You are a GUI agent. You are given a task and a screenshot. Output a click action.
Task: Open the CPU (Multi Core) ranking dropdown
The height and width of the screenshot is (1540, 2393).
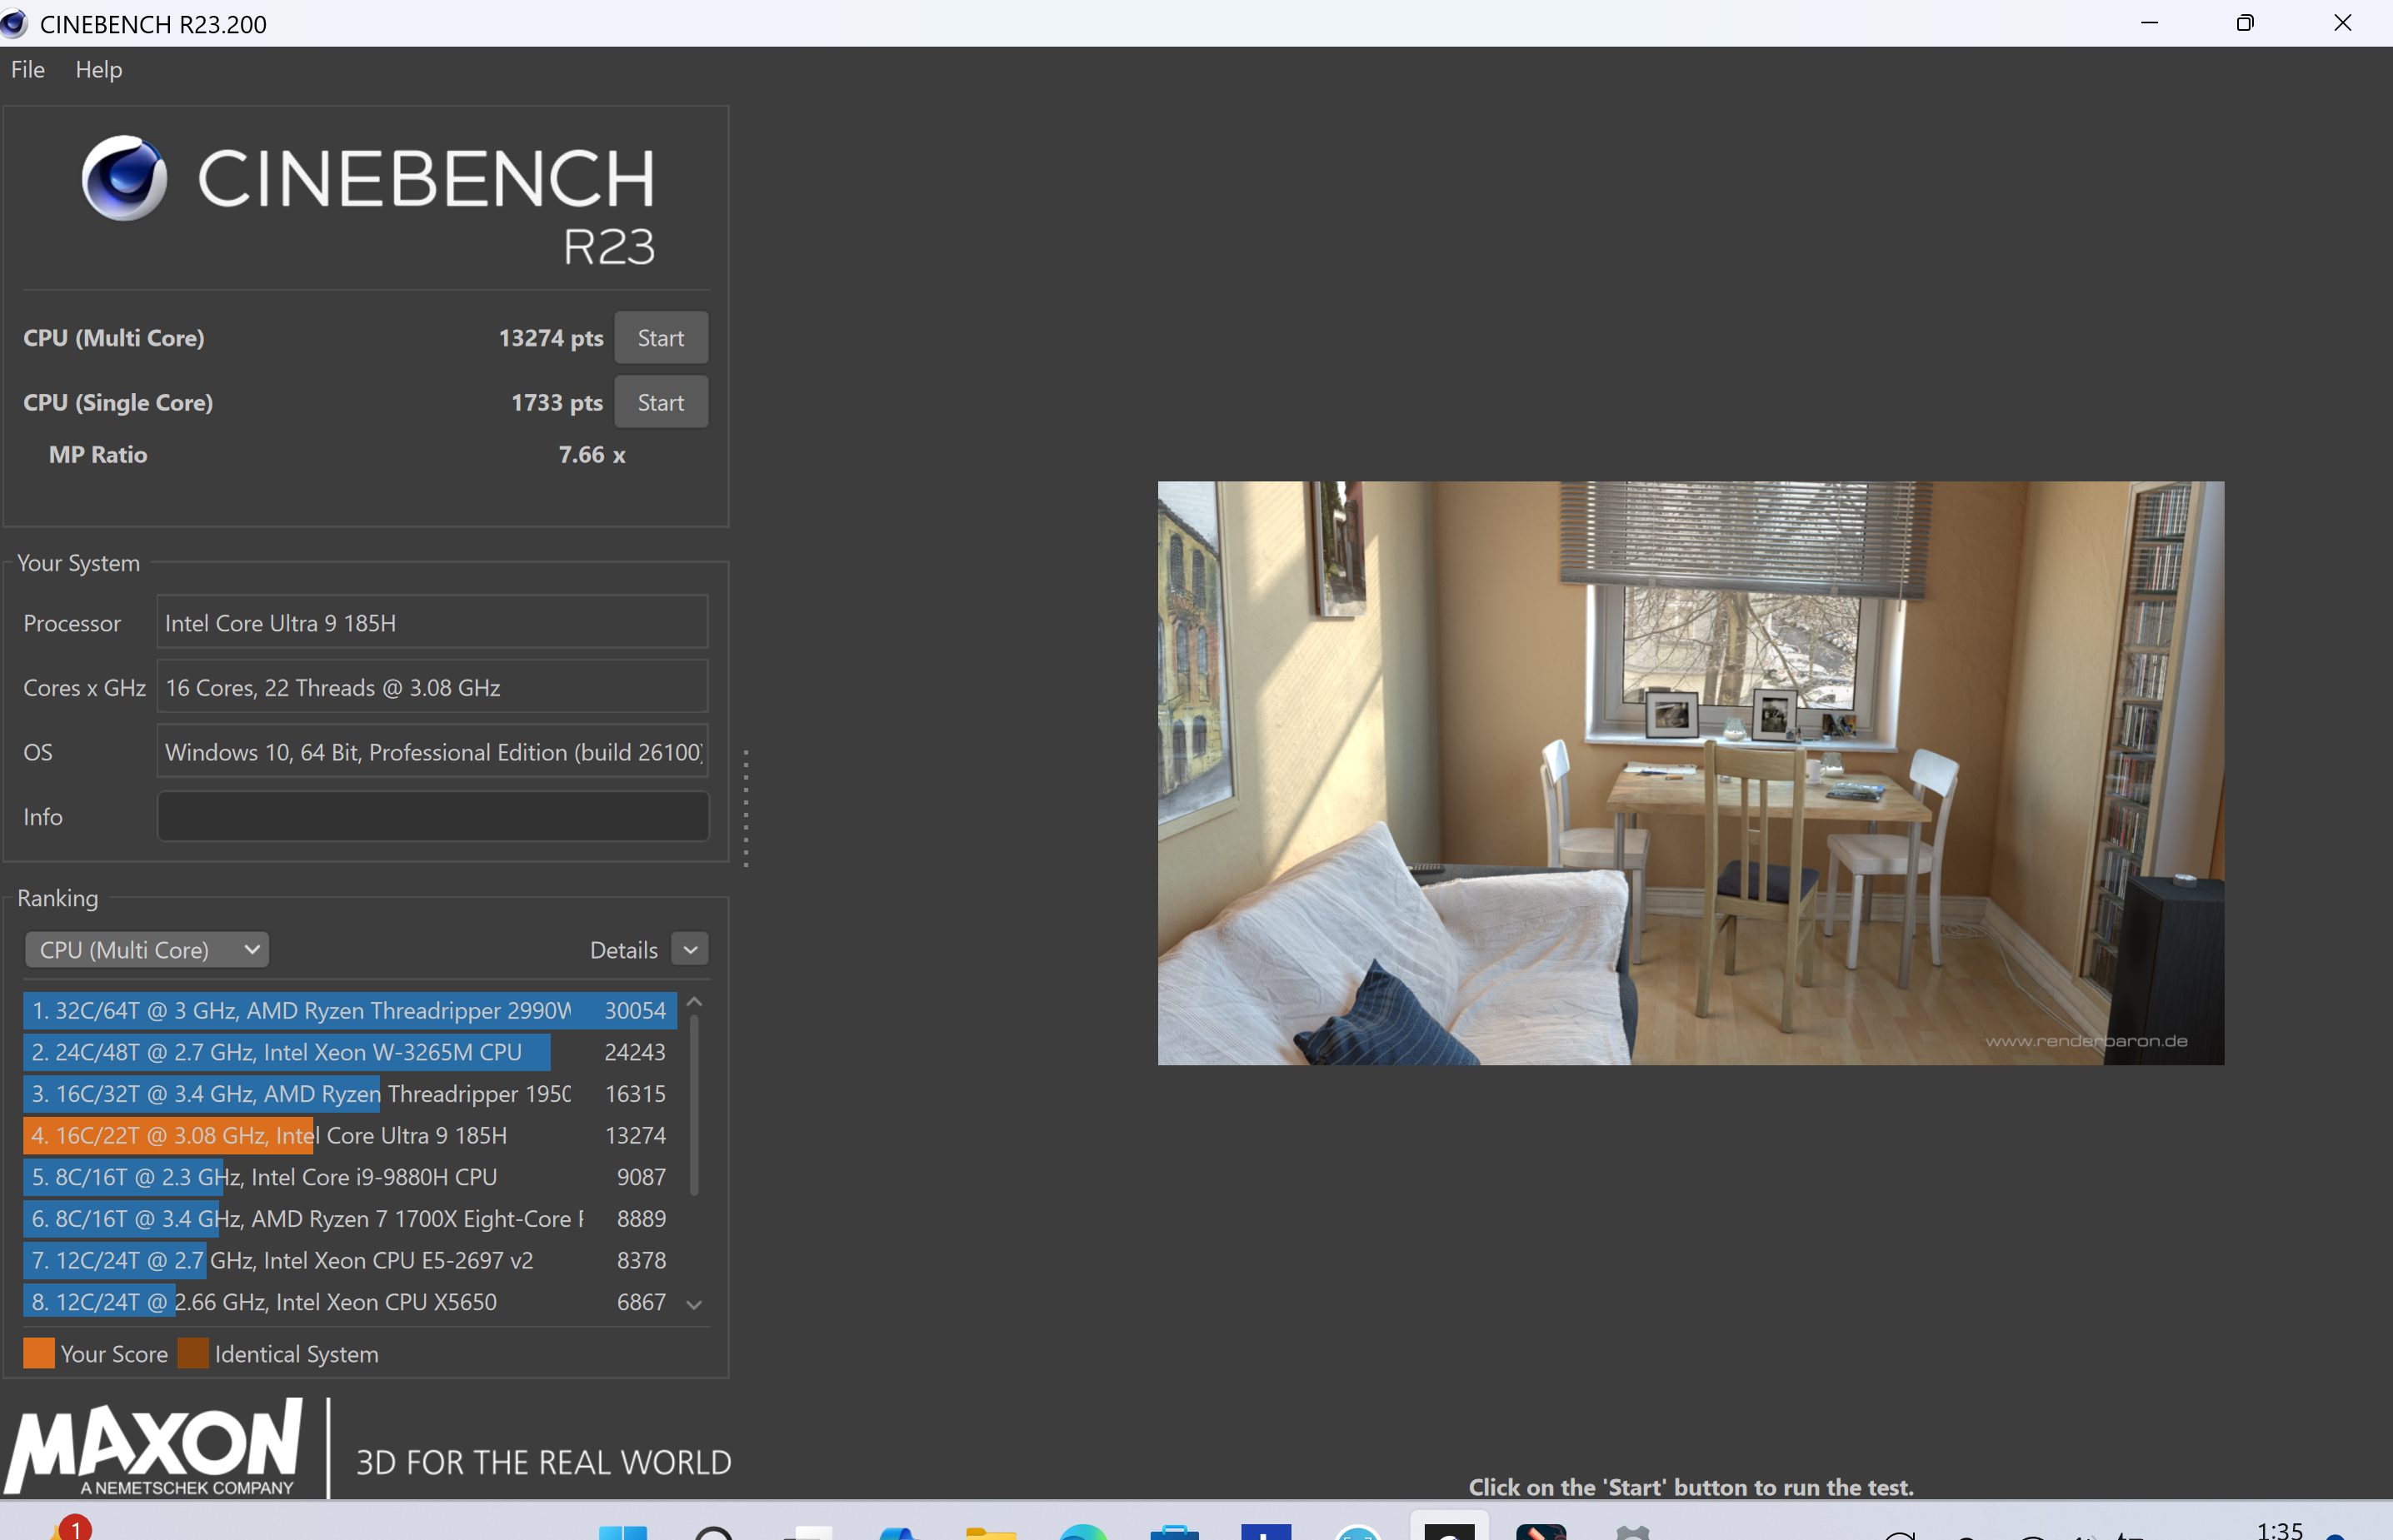click(147, 949)
